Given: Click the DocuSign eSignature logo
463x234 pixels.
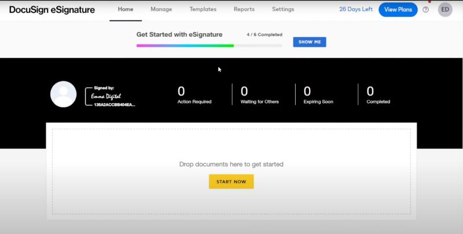Looking at the screenshot, I should pos(52,10).
